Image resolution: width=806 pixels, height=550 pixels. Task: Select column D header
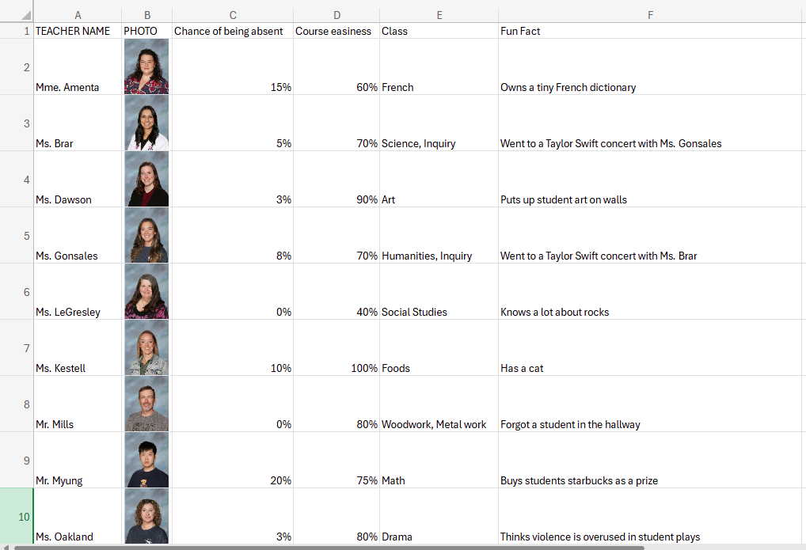pos(336,15)
